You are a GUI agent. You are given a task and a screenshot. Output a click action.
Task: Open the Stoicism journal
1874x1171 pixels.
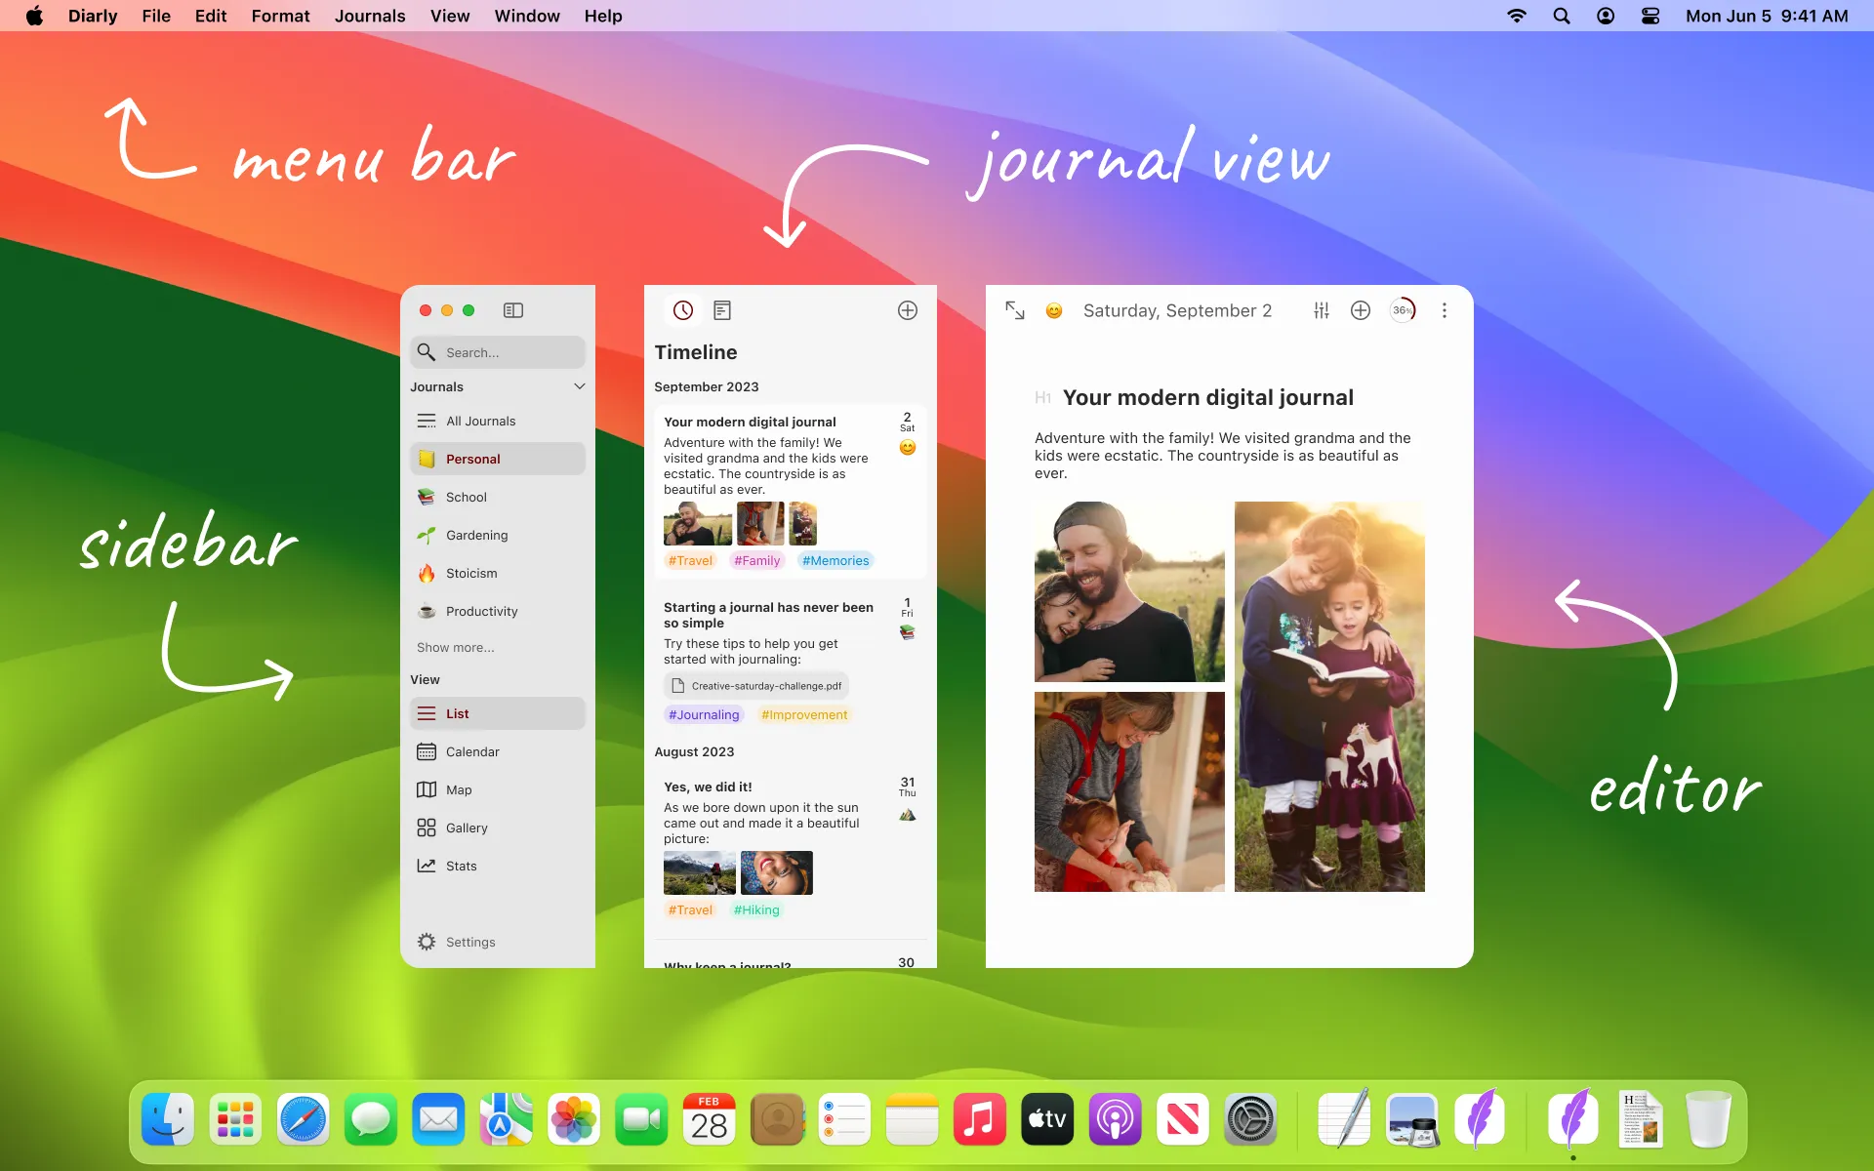(498, 573)
